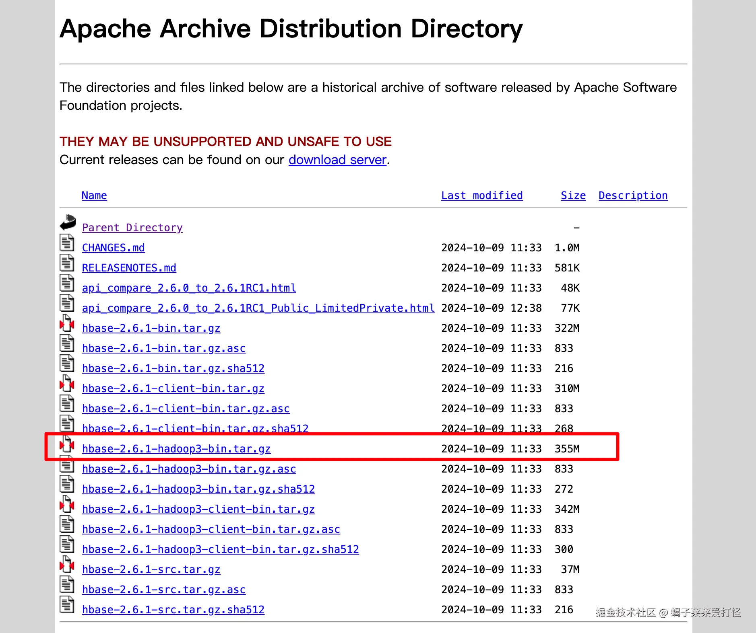Click the file icon beside hbase-2.6.1-hadoop3-bin.tar.gz.asc
This screenshot has height=633, width=756.
point(67,464)
